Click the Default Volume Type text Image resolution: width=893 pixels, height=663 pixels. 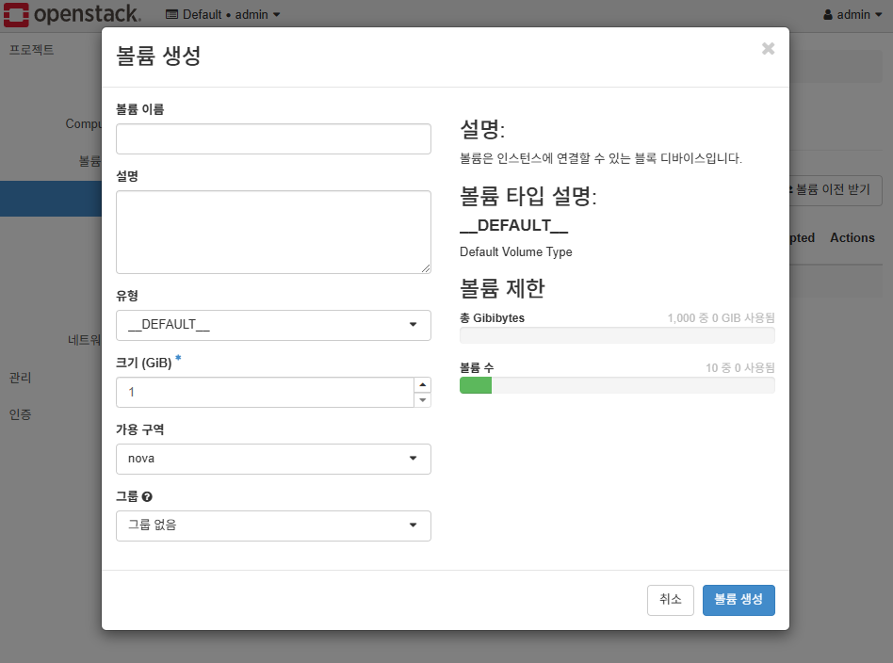516,251
